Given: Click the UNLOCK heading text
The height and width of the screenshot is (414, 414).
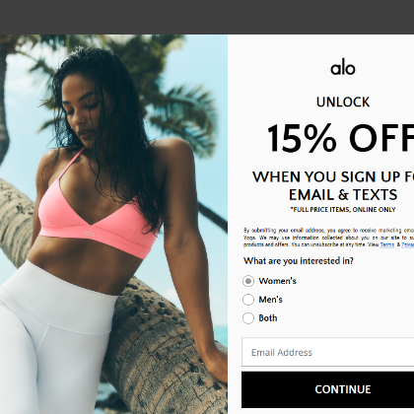Looking at the screenshot, I should (343, 103).
